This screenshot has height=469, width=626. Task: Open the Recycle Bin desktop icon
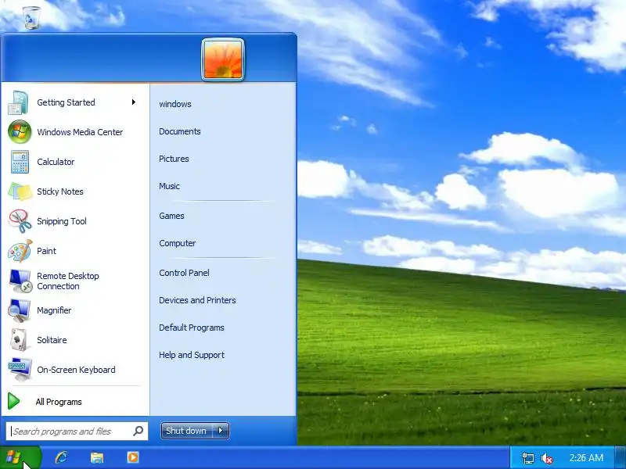coord(31,17)
